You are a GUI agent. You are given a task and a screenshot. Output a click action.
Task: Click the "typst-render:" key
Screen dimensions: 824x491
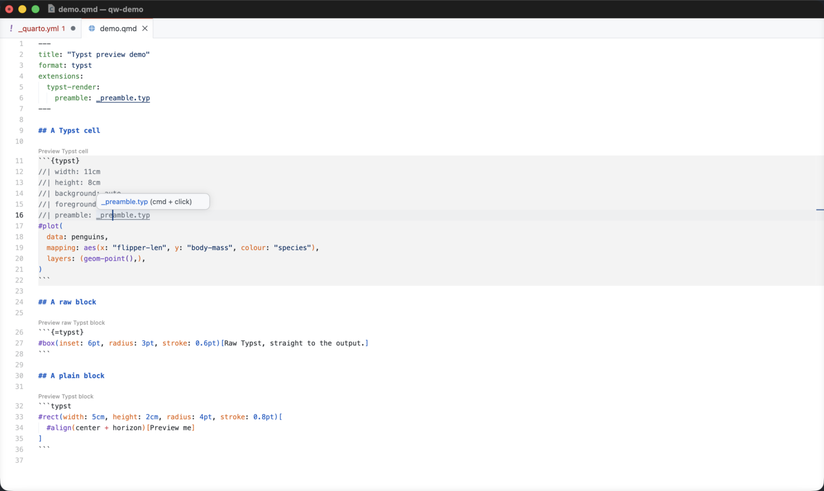73,87
